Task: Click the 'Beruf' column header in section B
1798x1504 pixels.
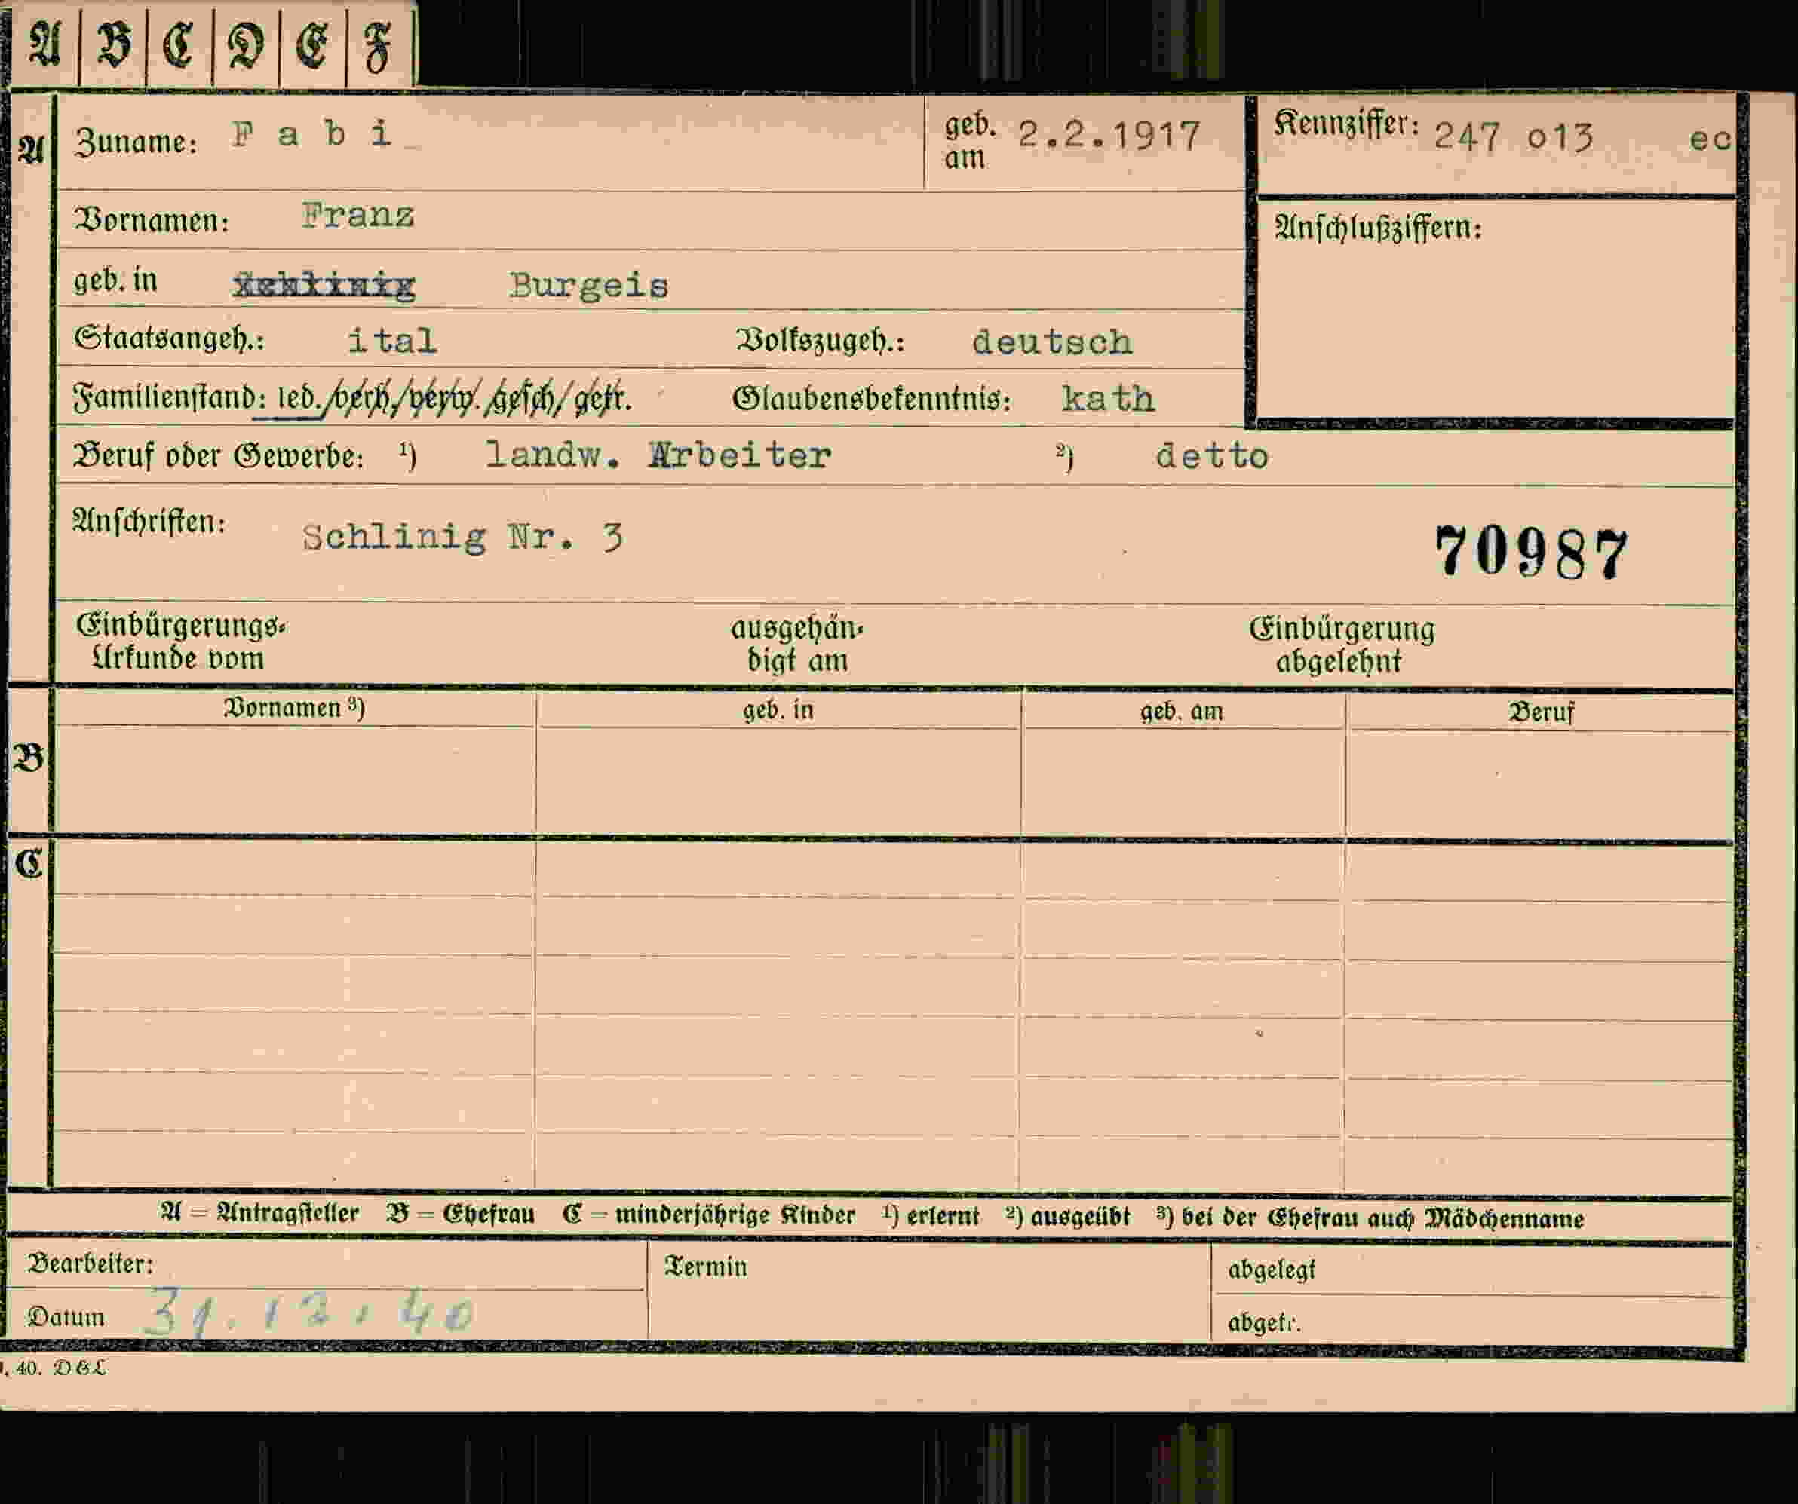Action: click(1540, 713)
